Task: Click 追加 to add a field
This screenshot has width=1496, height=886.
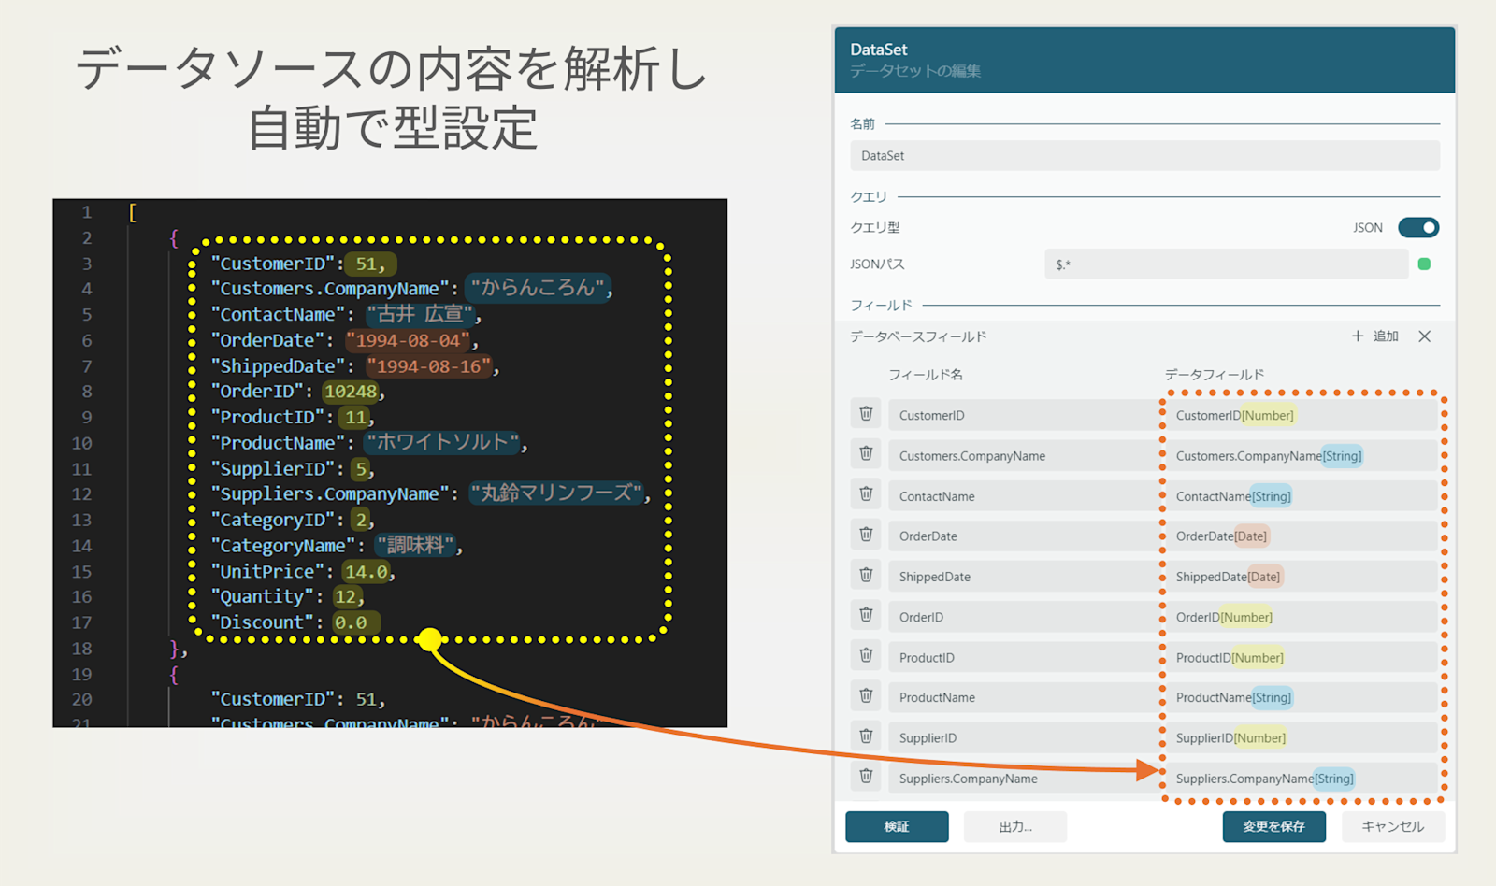Action: point(1375,336)
